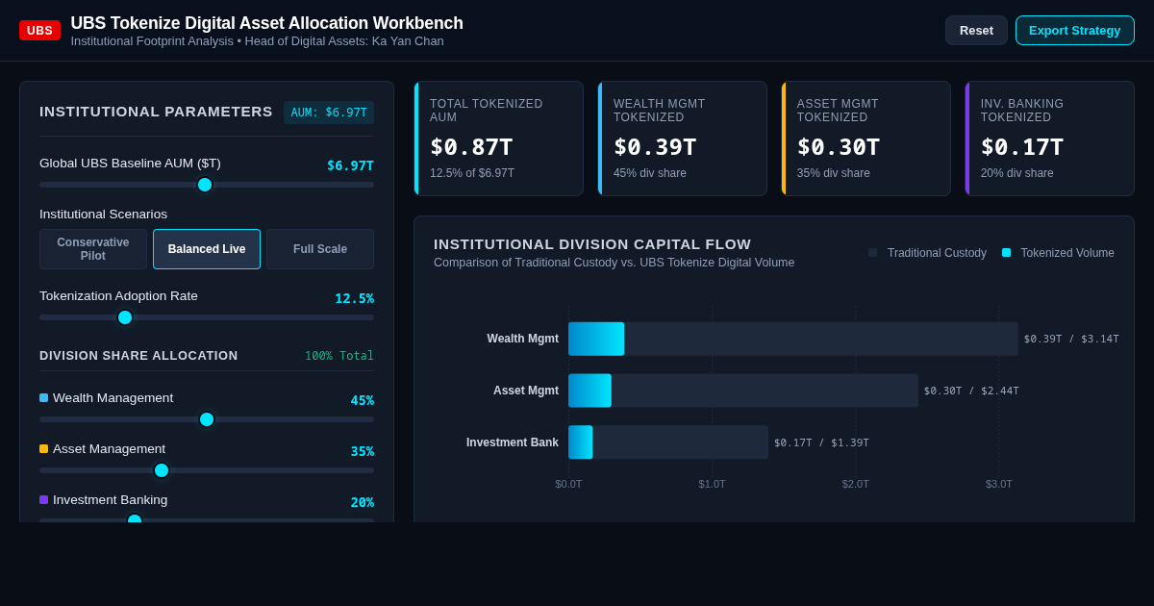1154x606 pixels.
Task: Click the UBS logo badge
Action: [39, 31]
